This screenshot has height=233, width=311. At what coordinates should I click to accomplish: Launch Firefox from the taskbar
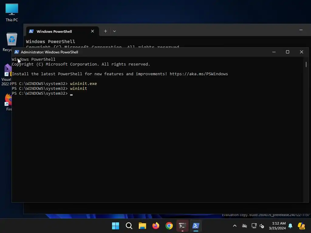coord(156,226)
